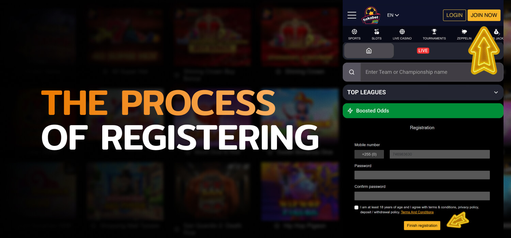
Task: Open the Slots cherry icon
Action: (x=376, y=32)
